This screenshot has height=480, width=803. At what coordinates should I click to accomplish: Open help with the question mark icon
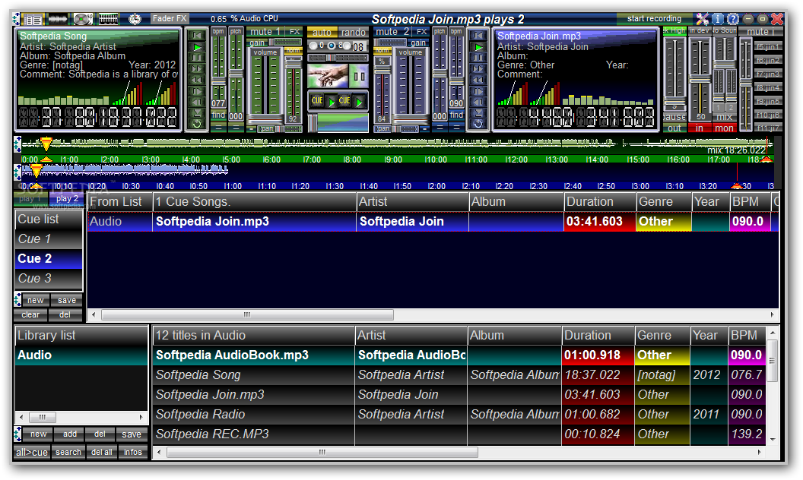tap(733, 19)
